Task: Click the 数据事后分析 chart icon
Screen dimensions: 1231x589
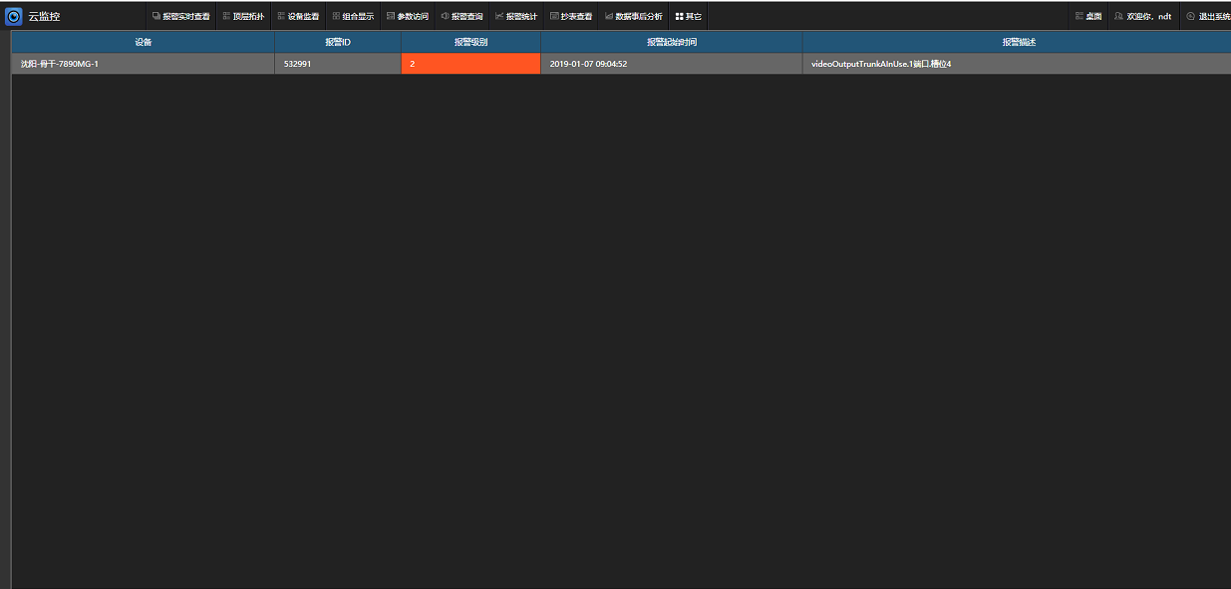Action: pos(609,16)
